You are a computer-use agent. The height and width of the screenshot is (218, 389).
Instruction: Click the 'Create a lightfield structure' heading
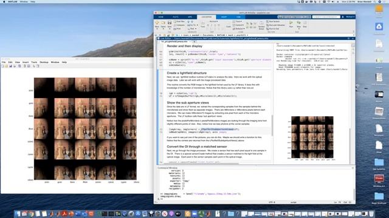click(x=187, y=73)
